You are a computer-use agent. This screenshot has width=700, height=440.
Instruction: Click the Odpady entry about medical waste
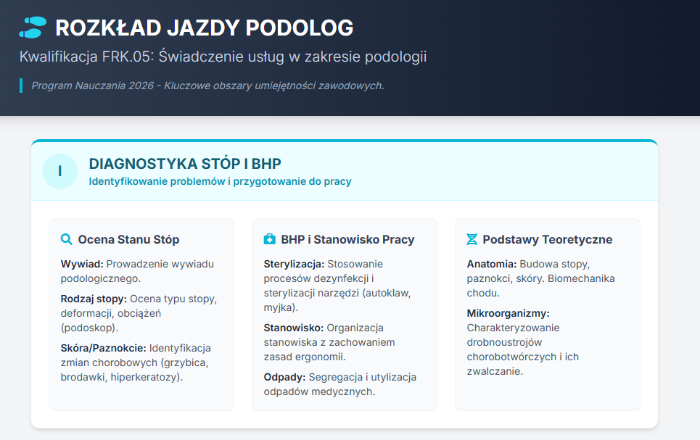(x=339, y=384)
